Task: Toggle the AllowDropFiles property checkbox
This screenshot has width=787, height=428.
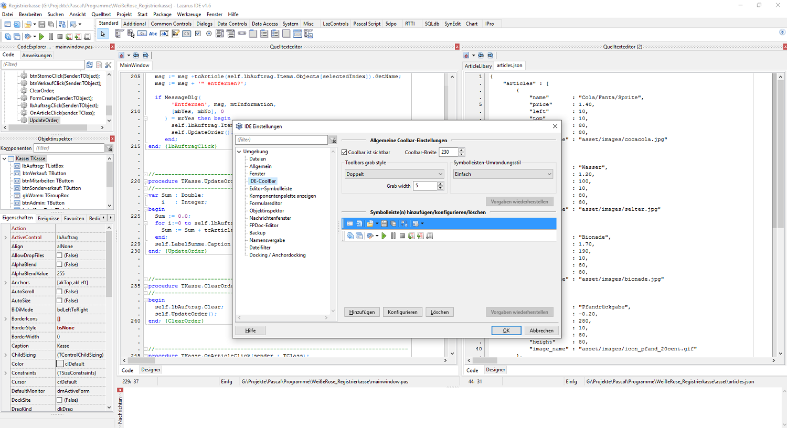Action: coord(60,255)
